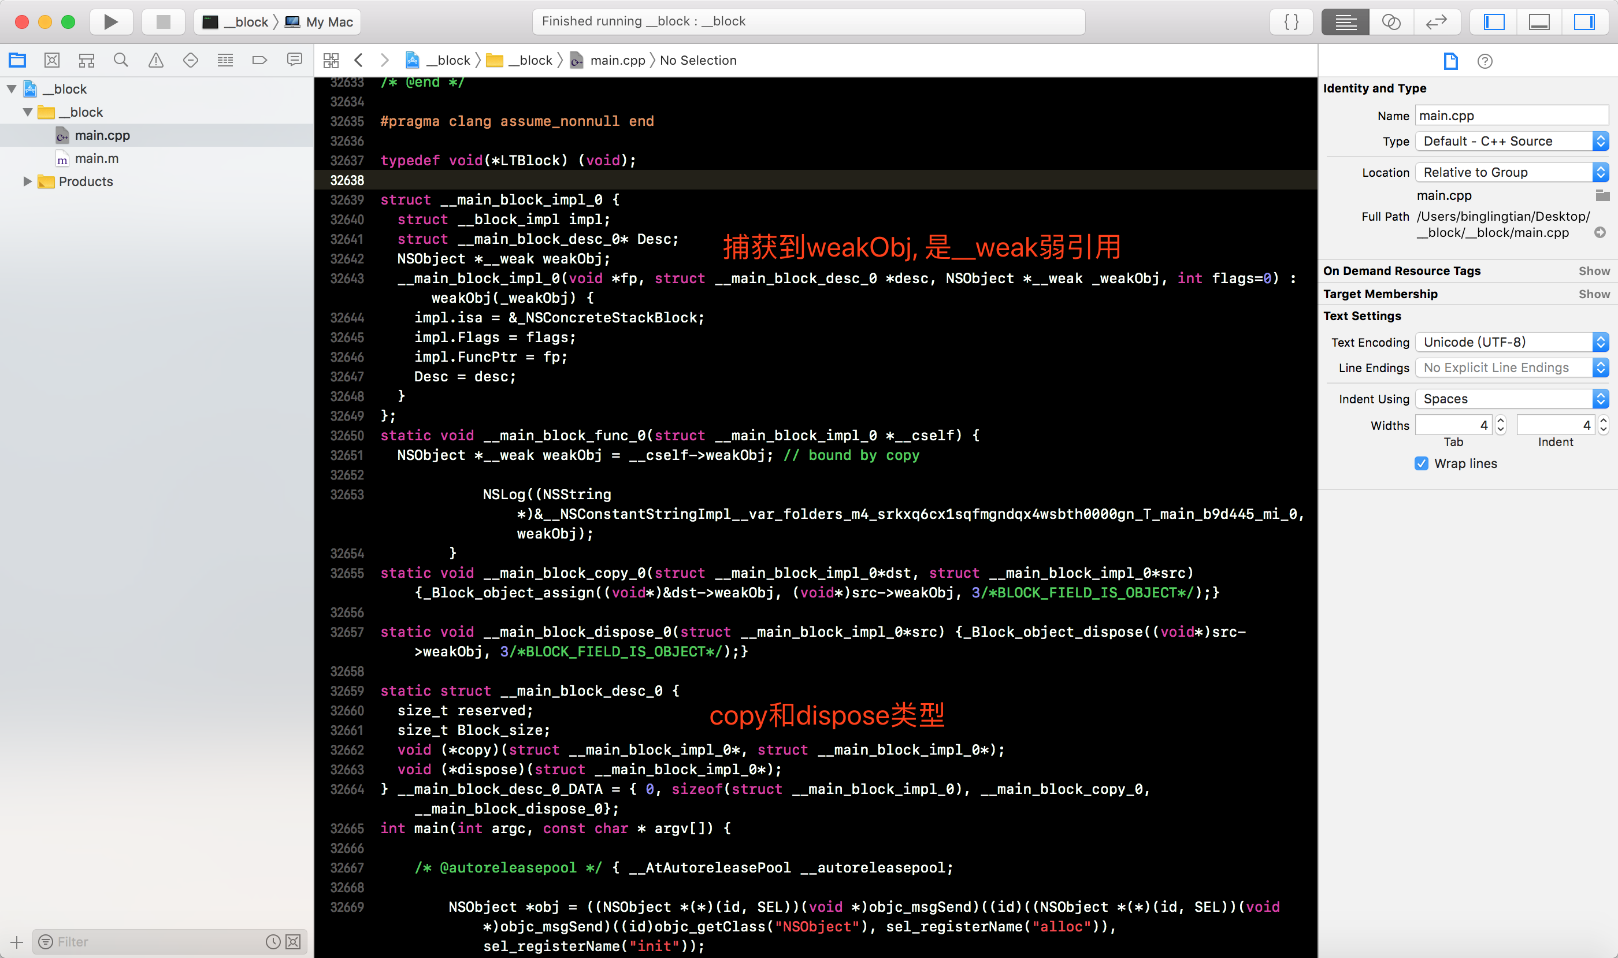This screenshot has width=1618, height=958.
Task: Show the version editor
Action: [x=1437, y=22]
